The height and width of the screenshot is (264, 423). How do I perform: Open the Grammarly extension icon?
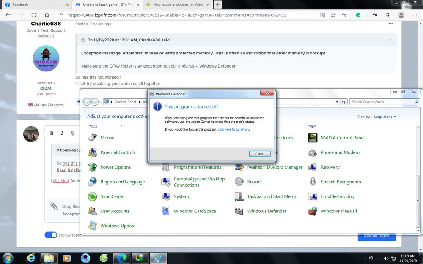coord(358,15)
